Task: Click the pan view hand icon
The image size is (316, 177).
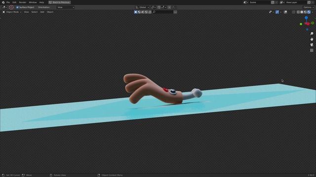Action: click(x=312, y=39)
